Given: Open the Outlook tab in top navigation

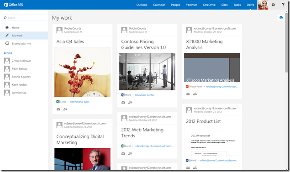Looking at the screenshot, I should [142, 5].
